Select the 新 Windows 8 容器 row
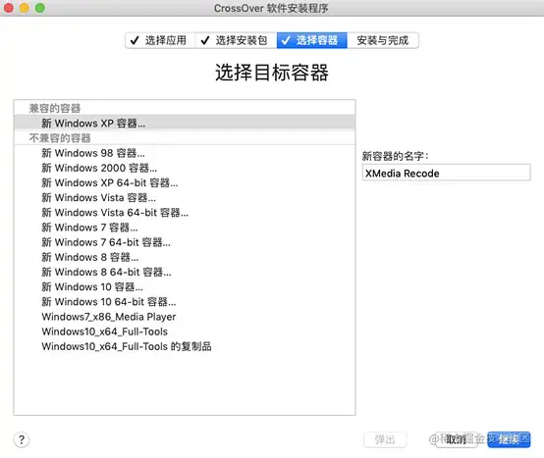The image size is (544, 458). tap(185, 257)
